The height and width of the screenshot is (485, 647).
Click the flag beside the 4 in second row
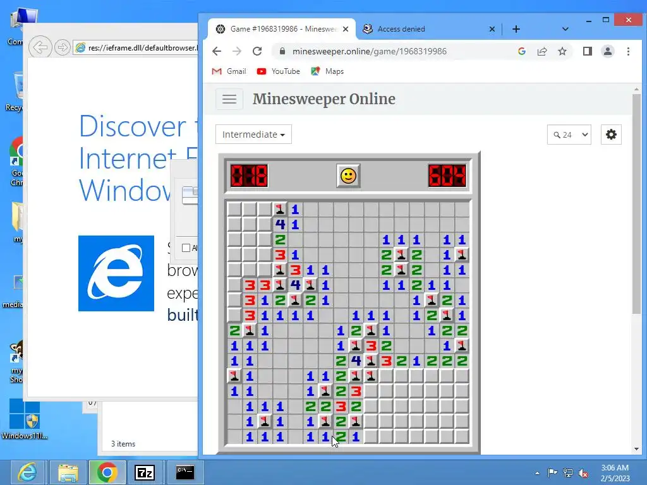(280, 209)
